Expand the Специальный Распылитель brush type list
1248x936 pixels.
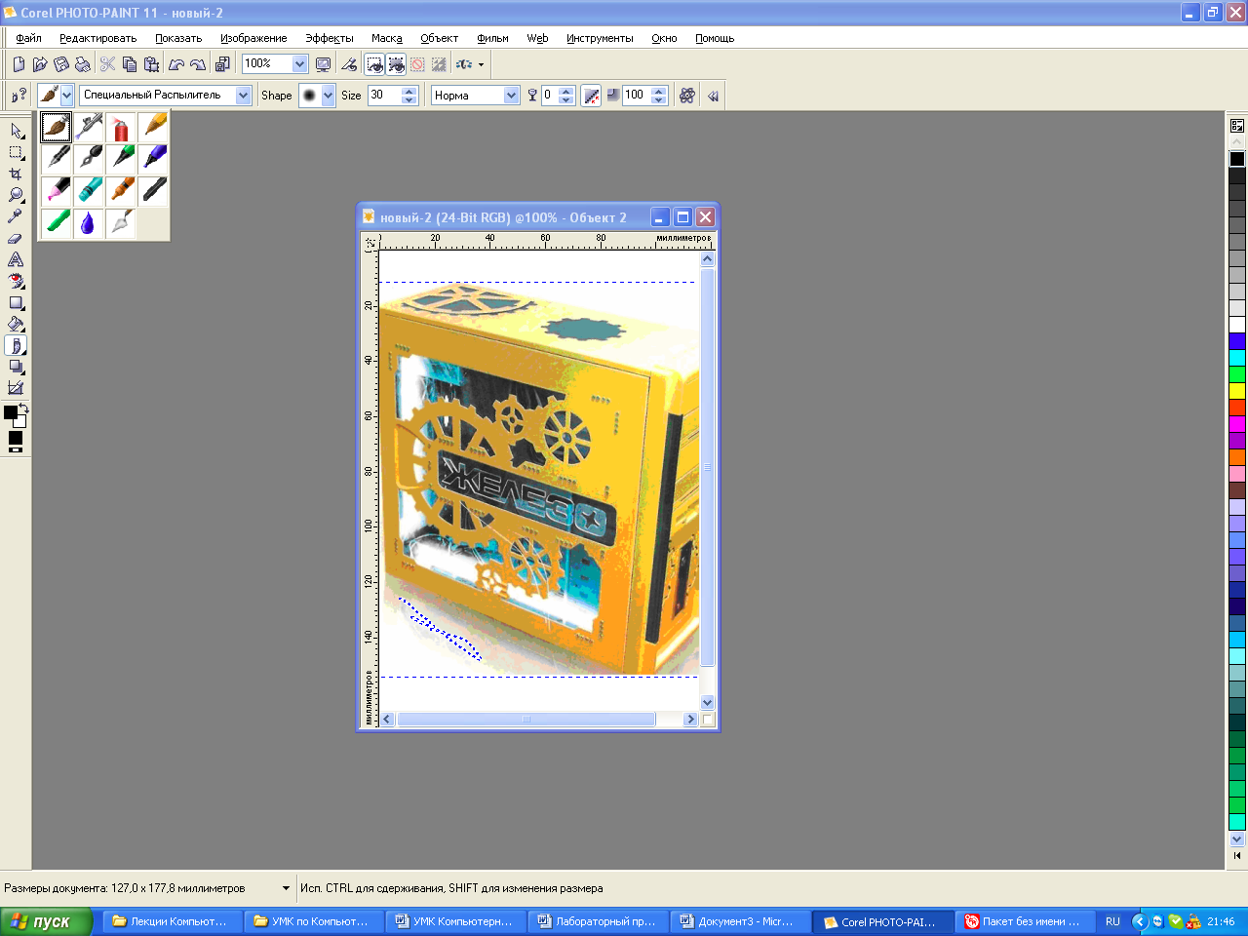(x=244, y=96)
